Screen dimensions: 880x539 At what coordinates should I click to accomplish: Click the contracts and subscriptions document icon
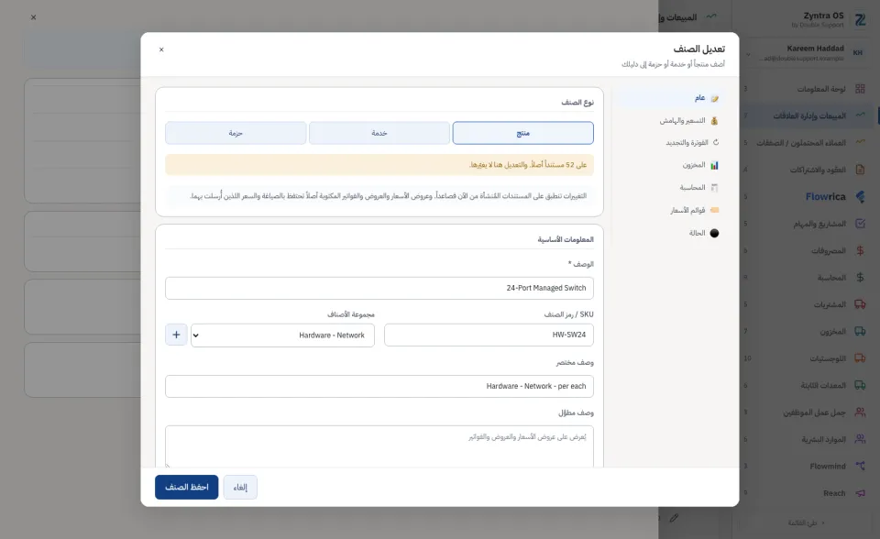tap(860, 169)
